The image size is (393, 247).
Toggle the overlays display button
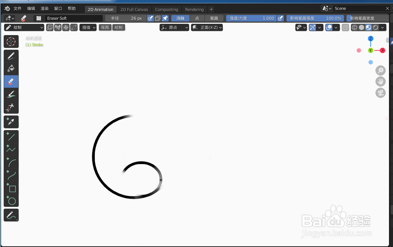(329, 27)
